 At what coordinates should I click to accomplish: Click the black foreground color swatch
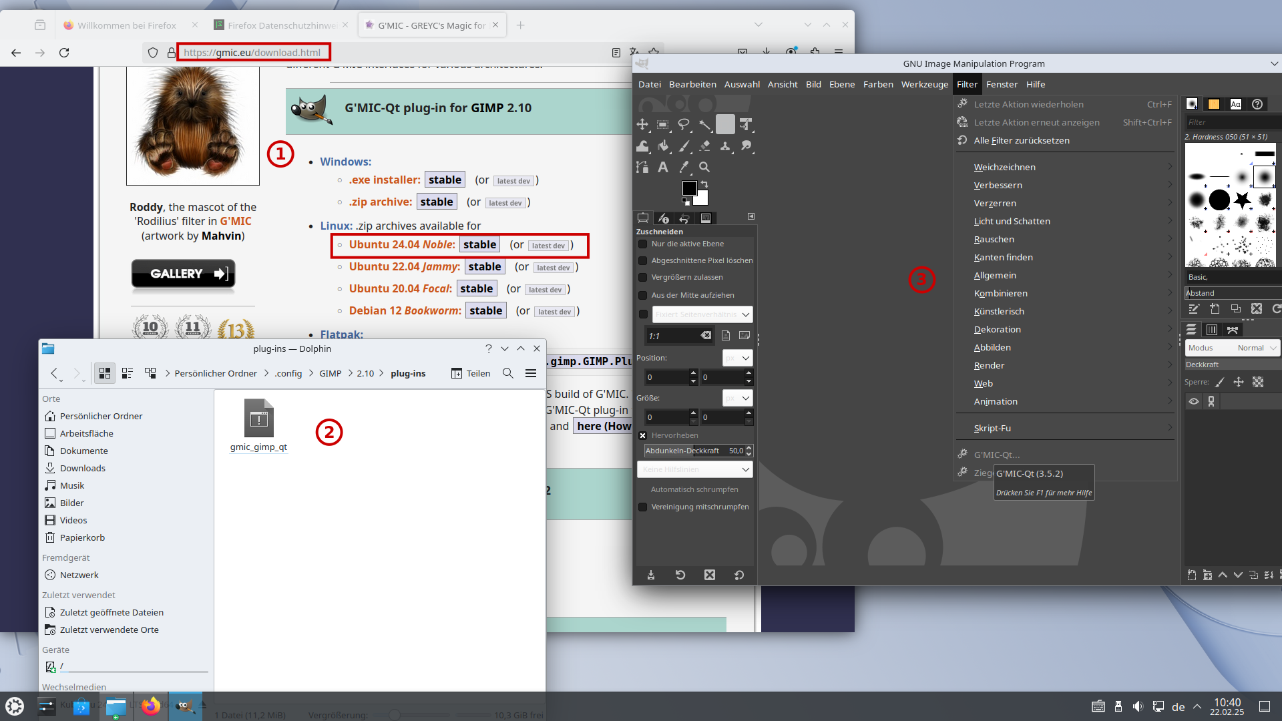pyautogui.click(x=689, y=188)
